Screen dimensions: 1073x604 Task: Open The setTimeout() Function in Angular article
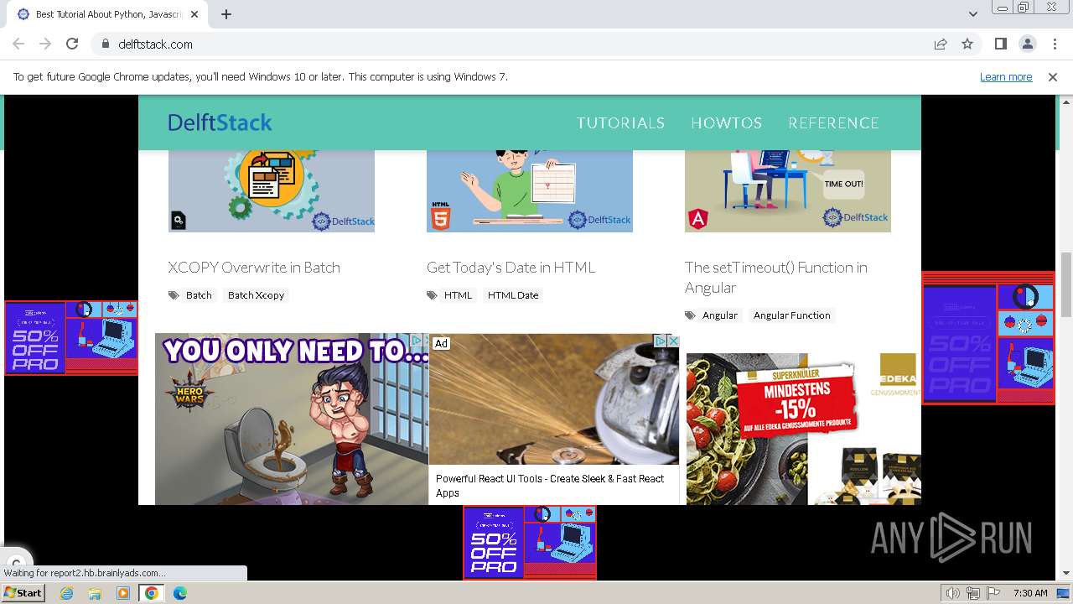(x=776, y=278)
